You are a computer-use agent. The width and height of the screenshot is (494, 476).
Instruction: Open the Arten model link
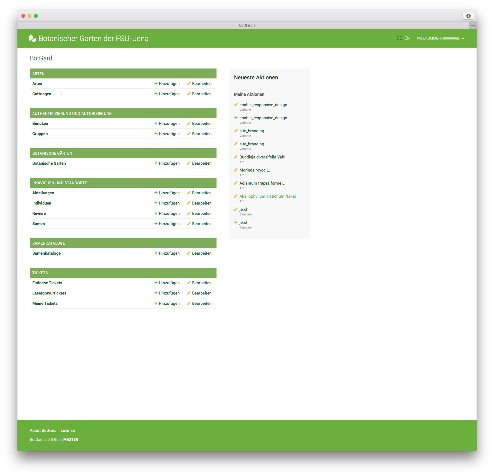[x=37, y=83]
